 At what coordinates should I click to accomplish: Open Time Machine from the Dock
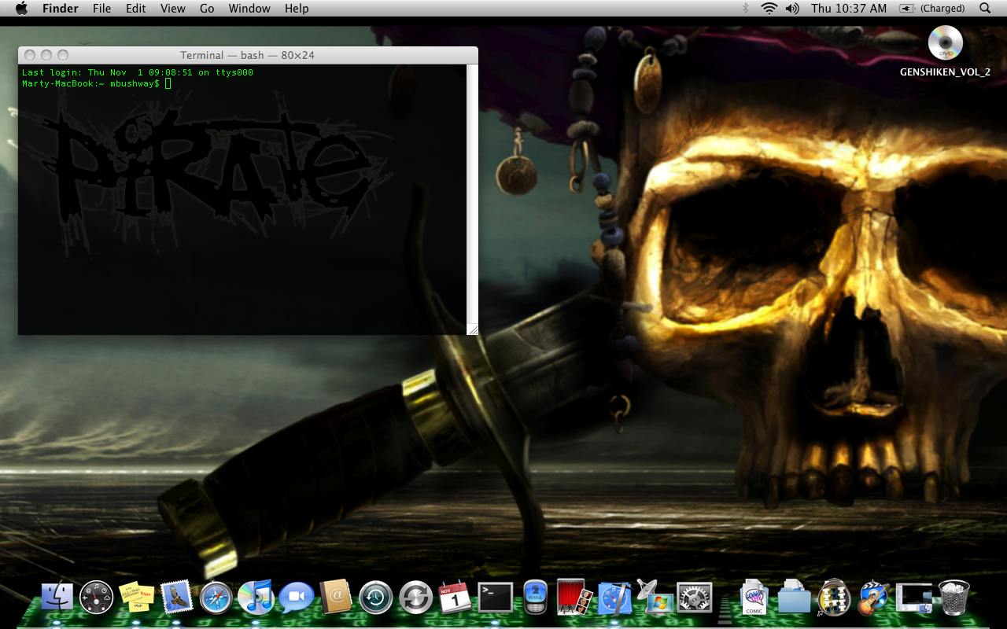376,598
